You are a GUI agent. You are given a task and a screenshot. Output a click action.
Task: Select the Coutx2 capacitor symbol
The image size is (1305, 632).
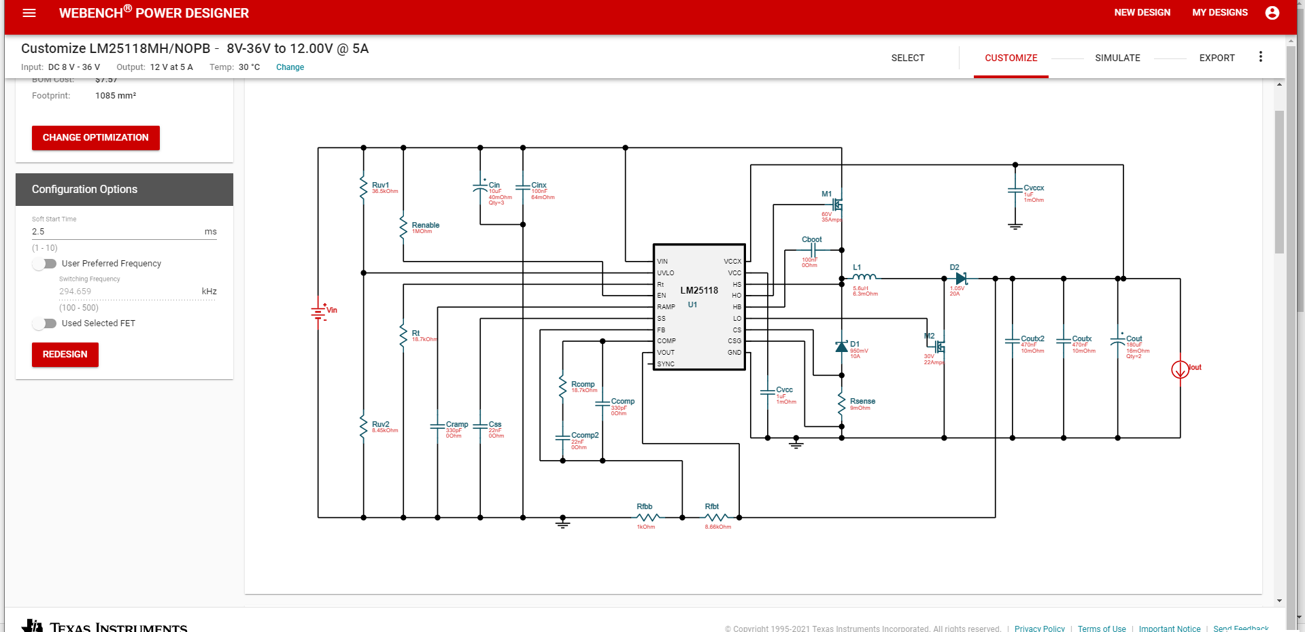[x=1013, y=340]
